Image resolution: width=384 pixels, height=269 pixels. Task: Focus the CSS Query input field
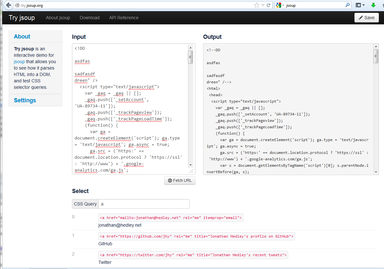pos(144,204)
